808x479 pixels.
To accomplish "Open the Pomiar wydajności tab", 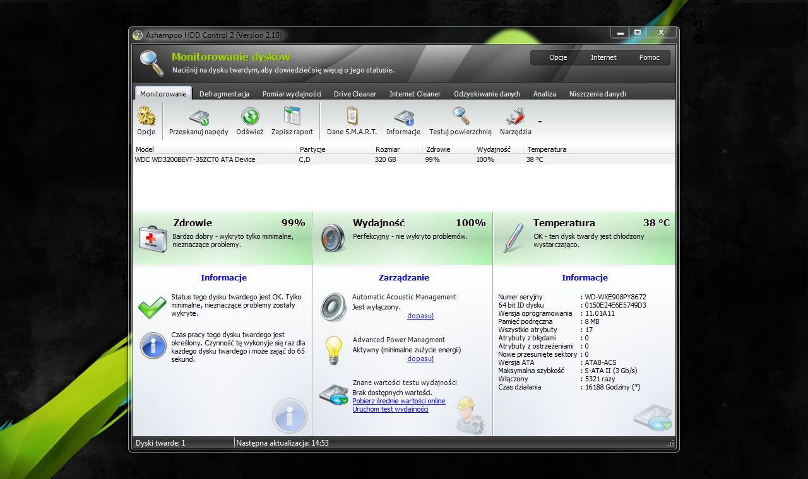I will coord(292,94).
